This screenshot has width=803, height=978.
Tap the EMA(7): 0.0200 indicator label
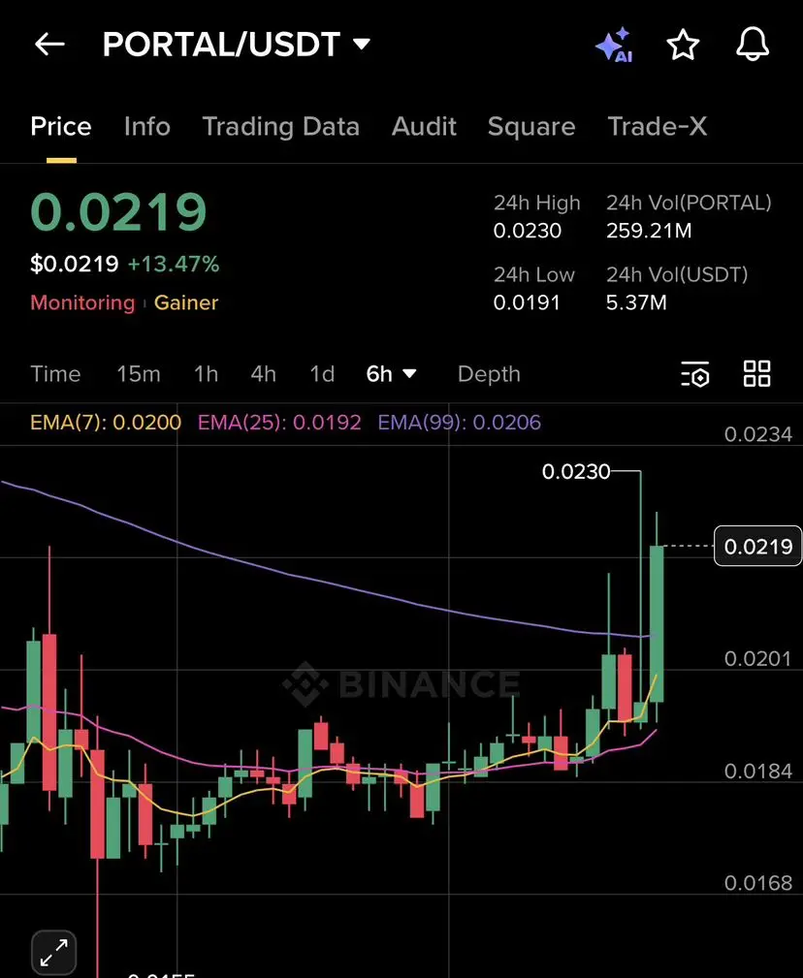(106, 423)
